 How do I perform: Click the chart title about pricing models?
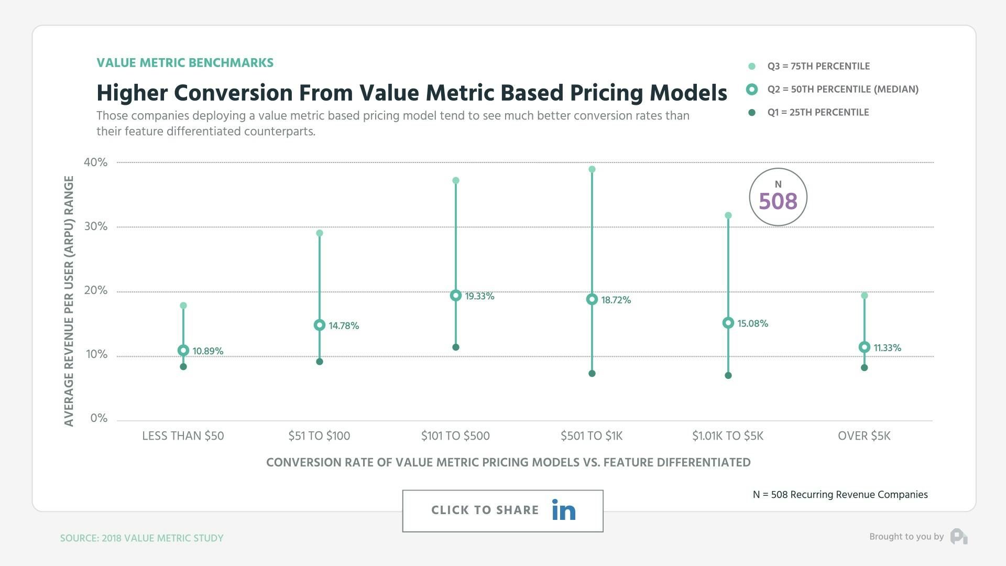(412, 93)
